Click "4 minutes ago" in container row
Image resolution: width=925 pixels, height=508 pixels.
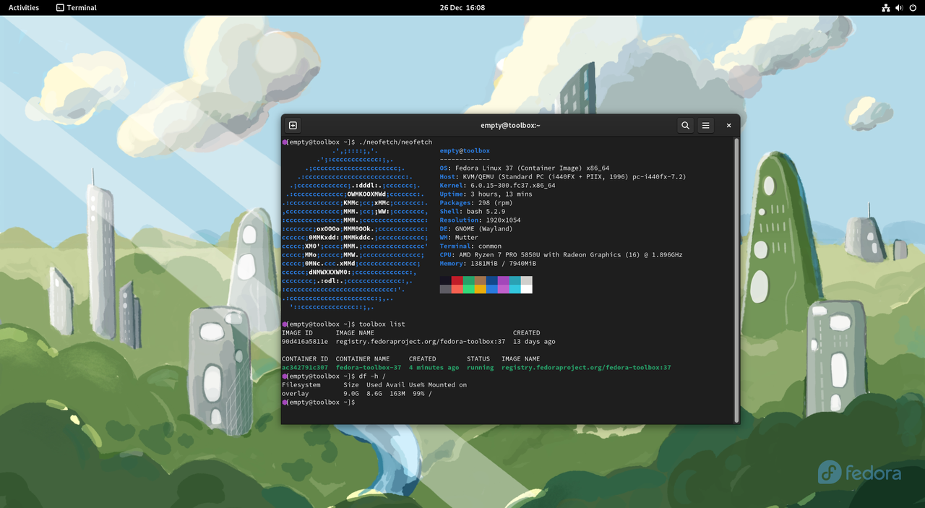pyautogui.click(x=434, y=367)
